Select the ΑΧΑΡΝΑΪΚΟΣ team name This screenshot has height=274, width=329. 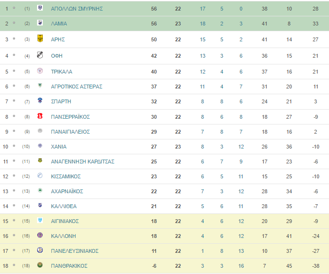coord(67,191)
